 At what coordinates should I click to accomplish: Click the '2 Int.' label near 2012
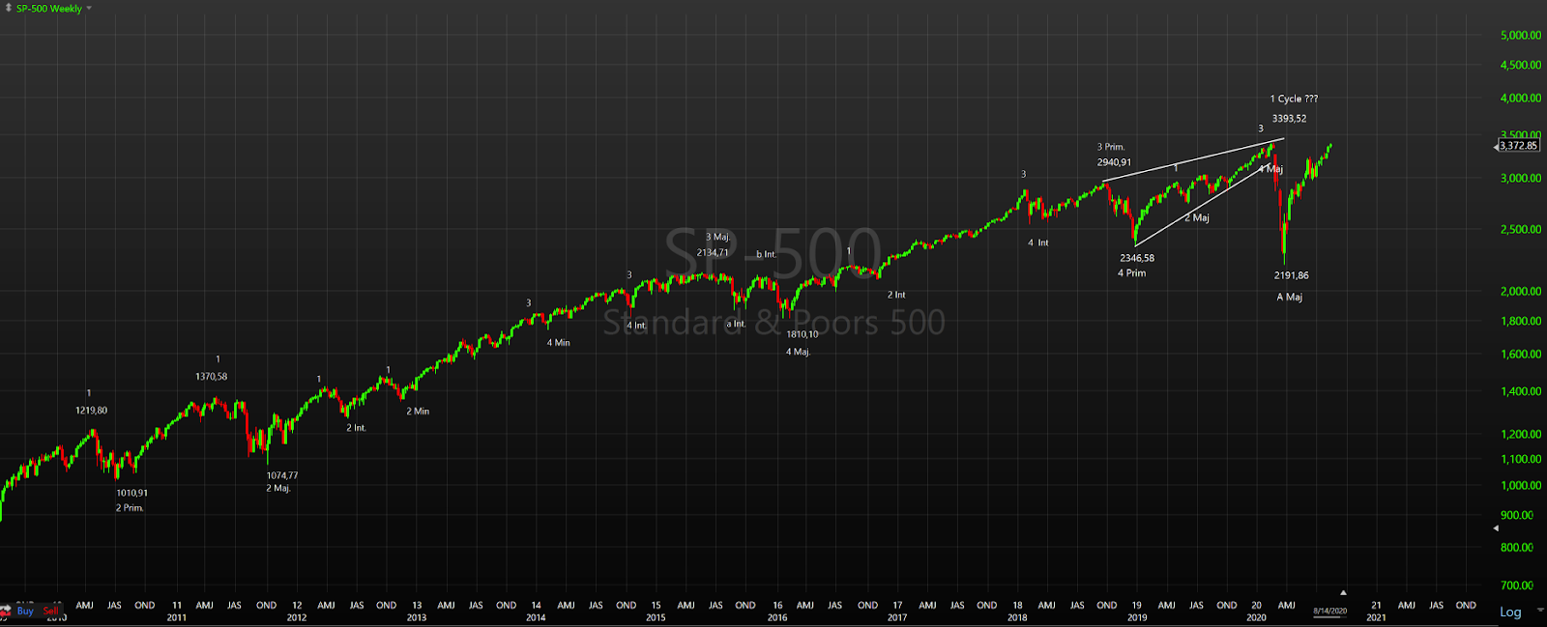click(356, 428)
